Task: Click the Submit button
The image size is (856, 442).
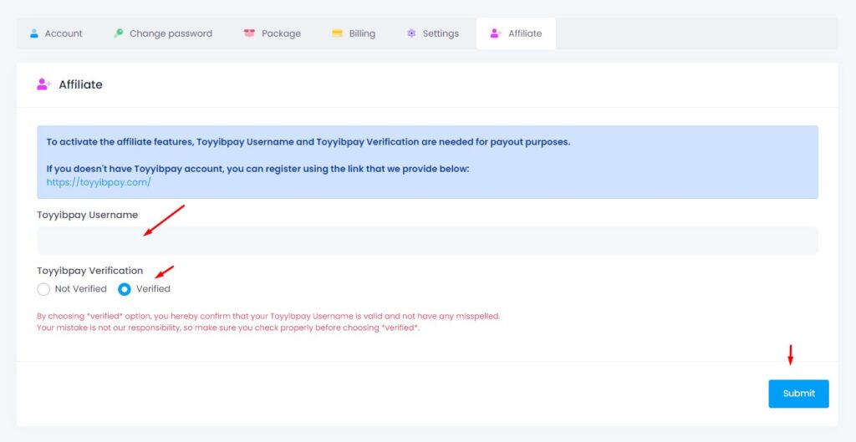Action: pyautogui.click(x=798, y=394)
